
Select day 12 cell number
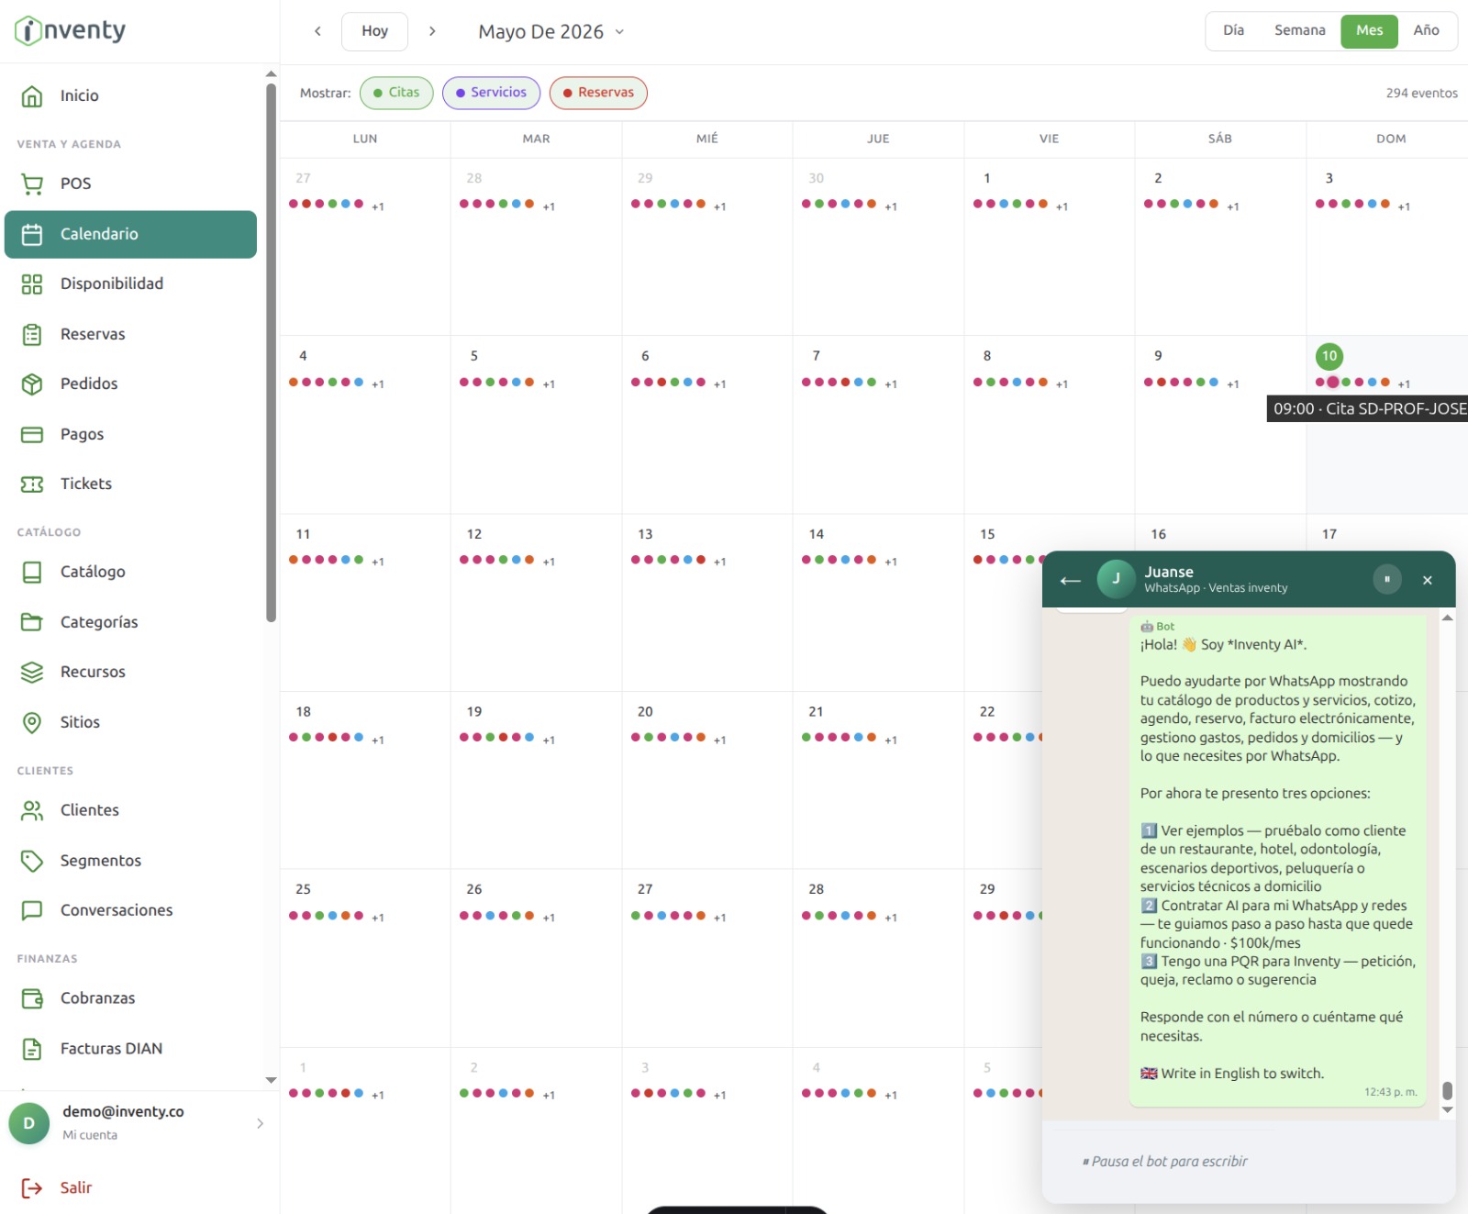[474, 534]
